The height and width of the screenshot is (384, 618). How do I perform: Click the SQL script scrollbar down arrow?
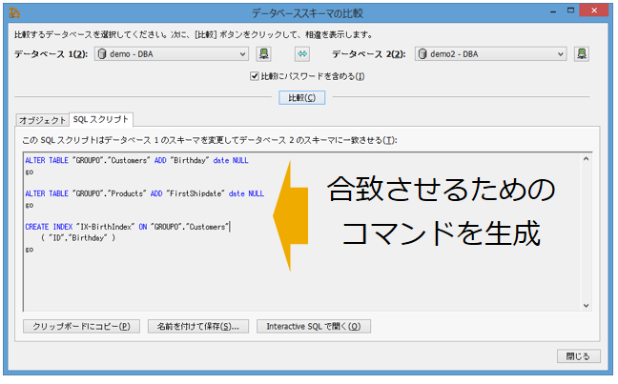coord(587,306)
